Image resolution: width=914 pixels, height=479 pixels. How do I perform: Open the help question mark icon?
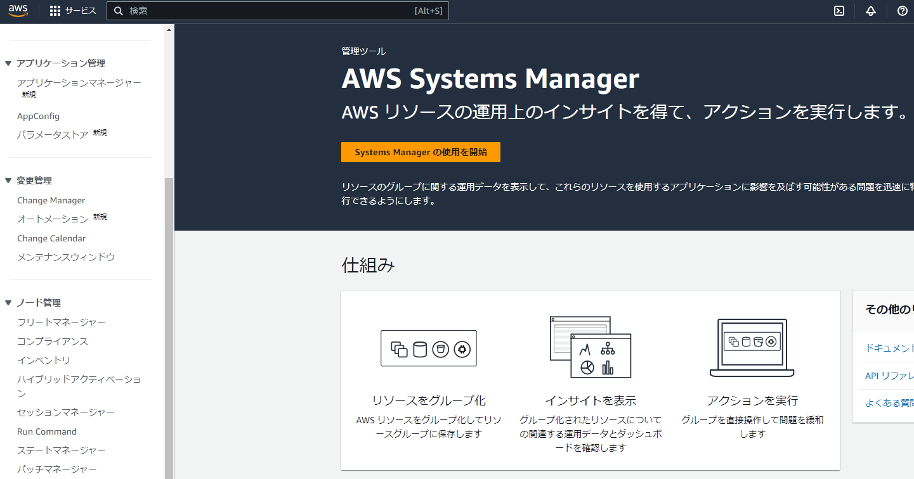pos(903,11)
